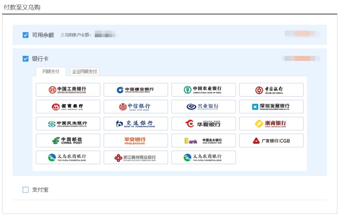Choose 义乌农商银行 below 中国光大银行
The height and width of the screenshot is (217, 353).
[204, 158]
